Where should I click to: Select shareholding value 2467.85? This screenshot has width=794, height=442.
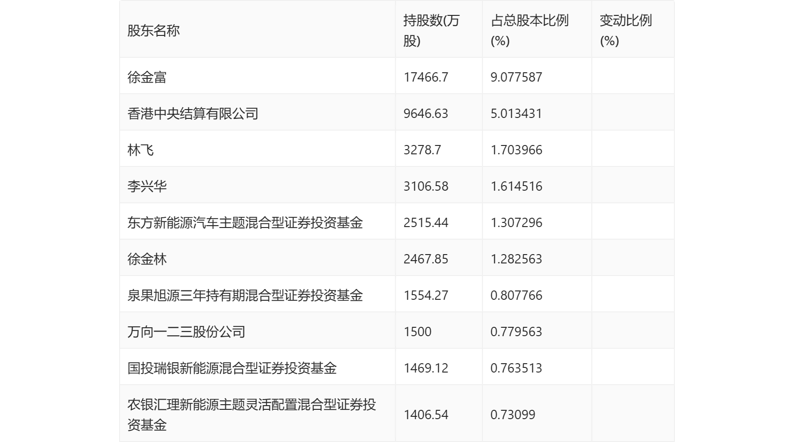click(426, 259)
